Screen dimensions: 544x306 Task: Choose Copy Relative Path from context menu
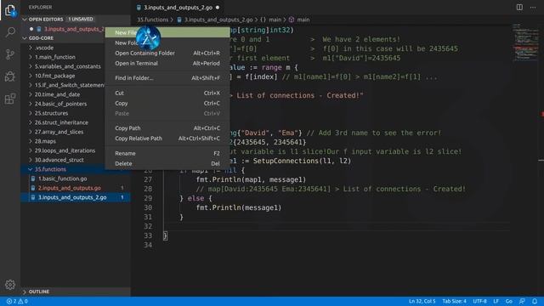[167, 138]
